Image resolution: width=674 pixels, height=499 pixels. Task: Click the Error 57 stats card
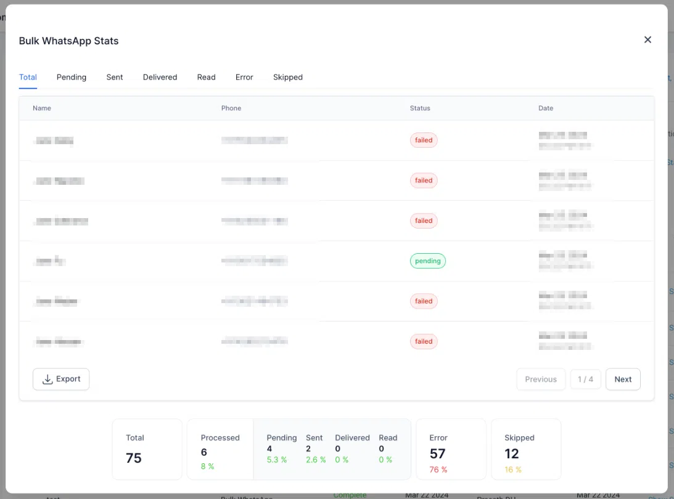point(451,449)
